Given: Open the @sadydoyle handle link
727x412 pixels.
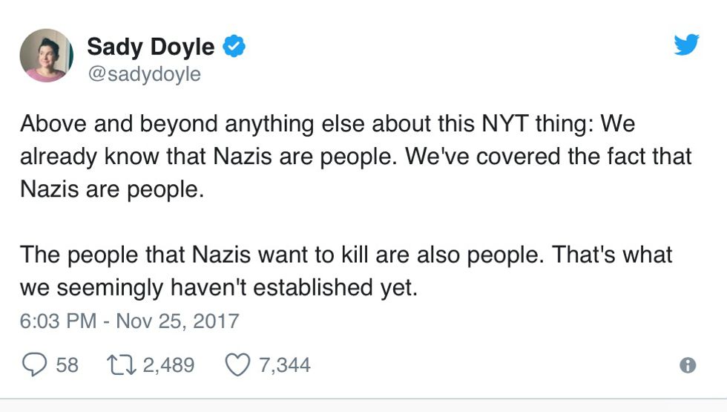Looking at the screenshot, I should (143, 75).
